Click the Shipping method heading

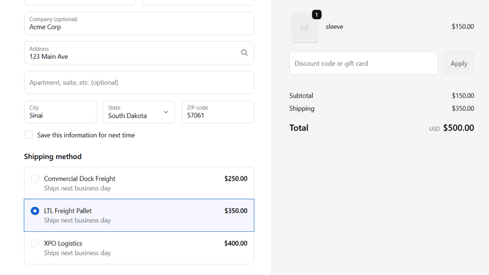[x=53, y=156]
